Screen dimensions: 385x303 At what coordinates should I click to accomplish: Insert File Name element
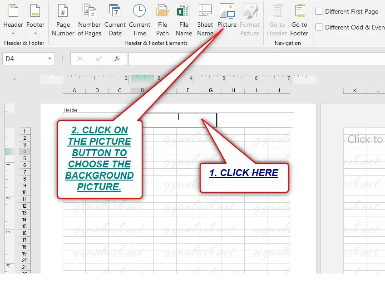point(184,20)
